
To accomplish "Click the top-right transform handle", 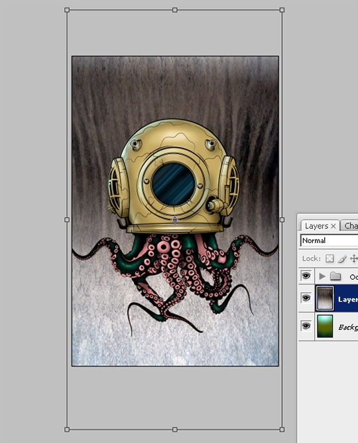I will click(282, 10).
